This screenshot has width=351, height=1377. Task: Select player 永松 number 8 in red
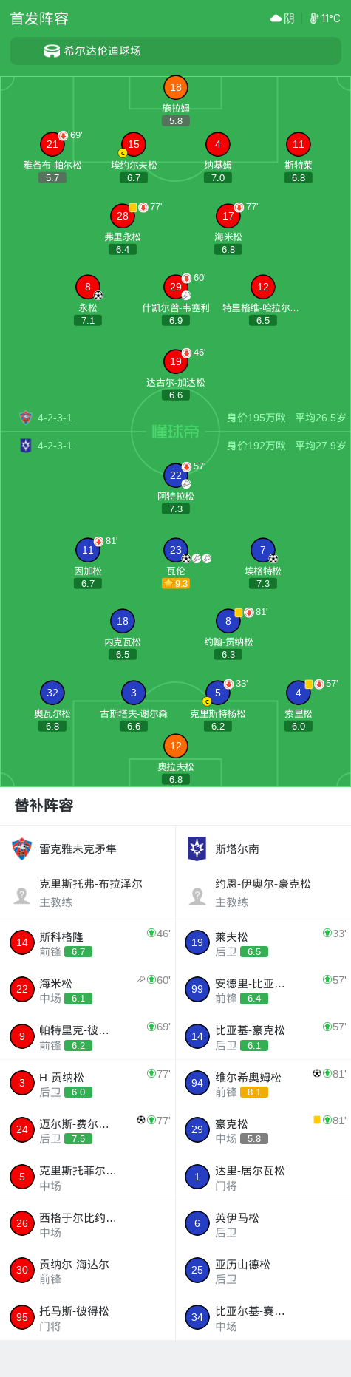click(x=88, y=287)
